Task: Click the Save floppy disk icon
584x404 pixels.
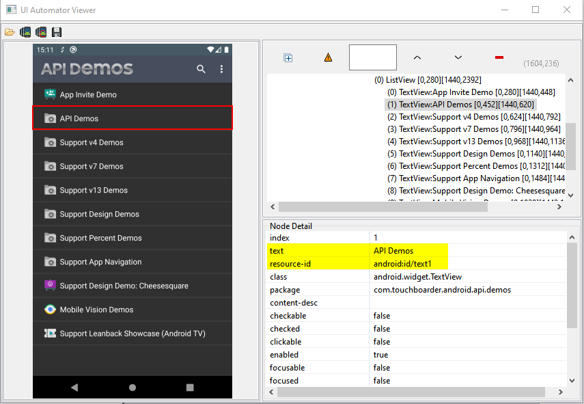Action: pyautogui.click(x=57, y=32)
